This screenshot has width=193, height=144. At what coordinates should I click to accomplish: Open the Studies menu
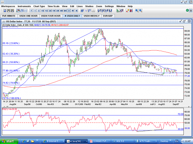(x=89, y=6)
